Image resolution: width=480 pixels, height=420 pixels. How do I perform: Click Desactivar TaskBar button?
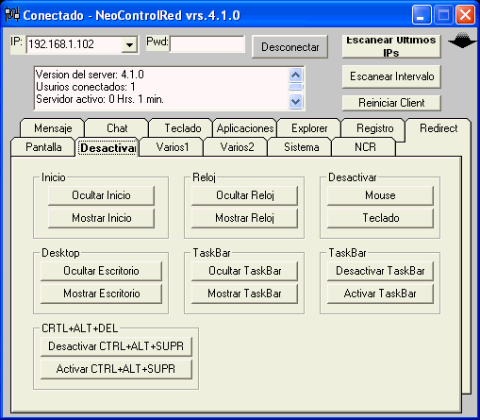click(380, 271)
